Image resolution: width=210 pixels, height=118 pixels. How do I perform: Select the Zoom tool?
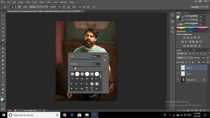point(3,93)
